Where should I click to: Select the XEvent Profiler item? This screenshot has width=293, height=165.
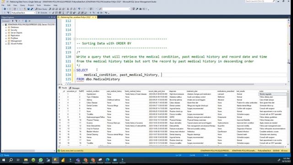coord(16,44)
